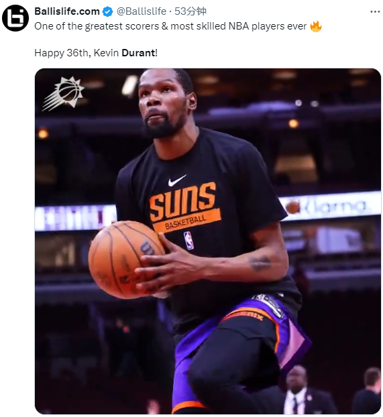Viewport: 383px width, 417px height.
Task: Click the orange SUNS text on the shirt
Action: pos(182,201)
